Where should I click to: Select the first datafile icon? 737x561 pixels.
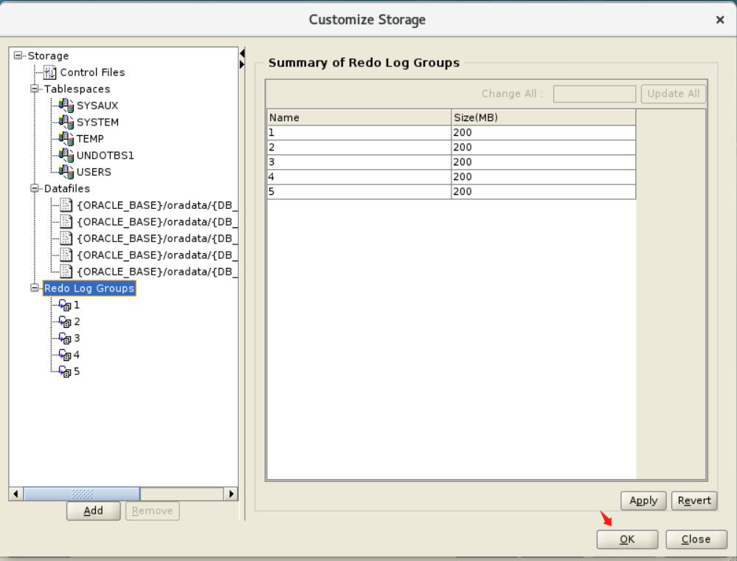pyautogui.click(x=67, y=205)
